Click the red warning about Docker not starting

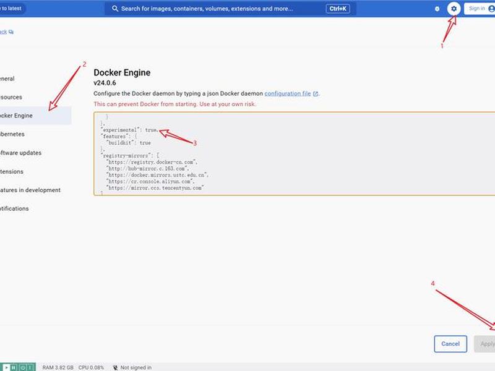174,104
